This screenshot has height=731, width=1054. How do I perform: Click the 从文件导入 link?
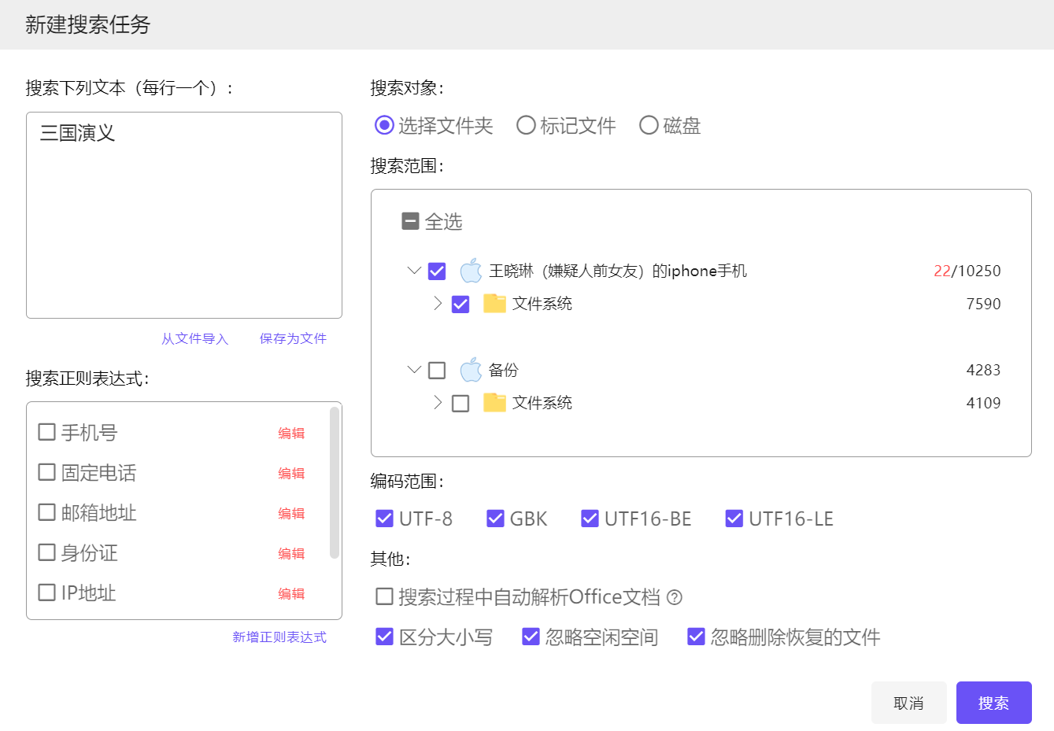(194, 338)
